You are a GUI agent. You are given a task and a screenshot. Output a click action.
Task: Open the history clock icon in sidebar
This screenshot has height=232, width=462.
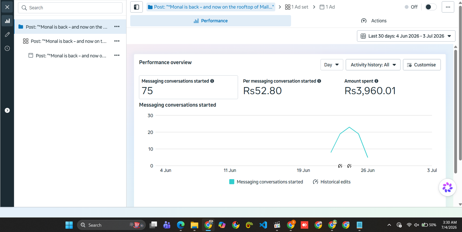click(7, 48)
